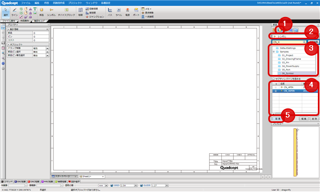Click the ポート port tool
The image size is (320, 192).
[136, 12]
